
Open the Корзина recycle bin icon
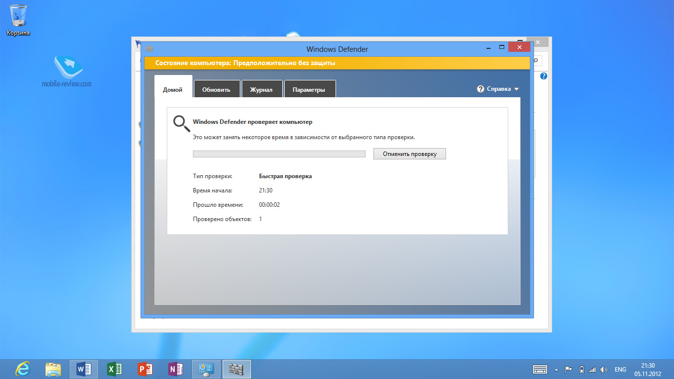coord(18,20)
